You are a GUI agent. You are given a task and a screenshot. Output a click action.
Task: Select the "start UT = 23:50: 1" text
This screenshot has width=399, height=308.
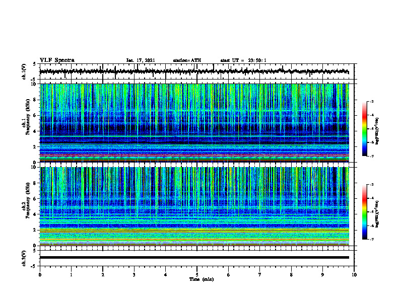pyautogui.click(x=243, y=60)
